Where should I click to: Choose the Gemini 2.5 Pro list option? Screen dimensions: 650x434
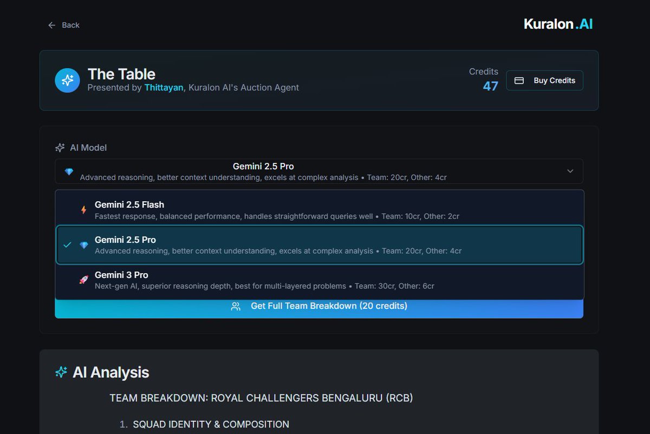coord(320,245)
